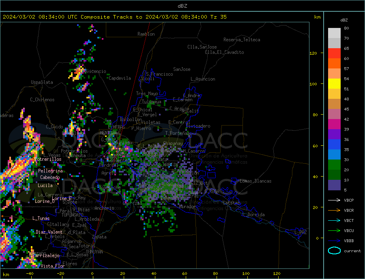Click the Carrizalejo place label
365x279 pixels.
click(x=46, y=256)
